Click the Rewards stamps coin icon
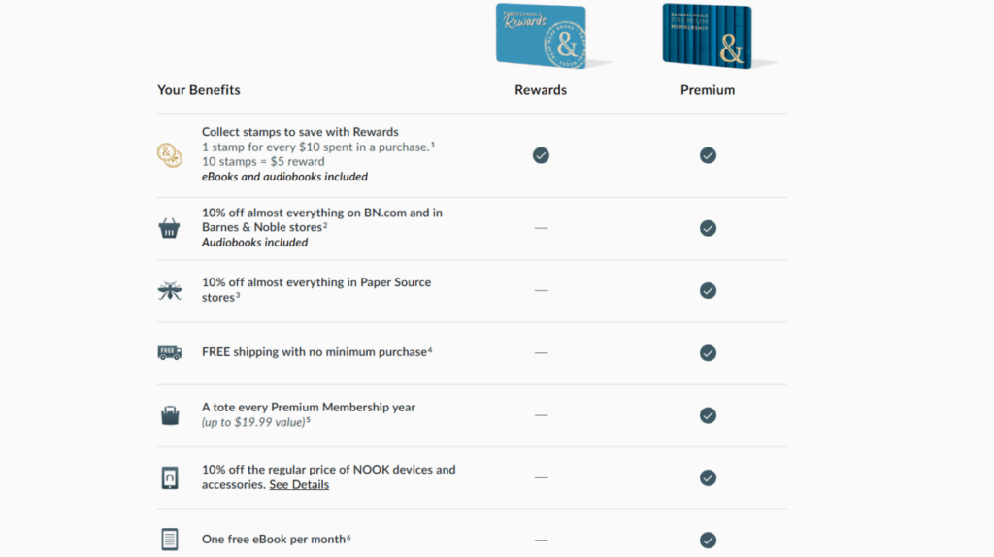This screenshot has height=557, width=994. (x=169, y=154)
